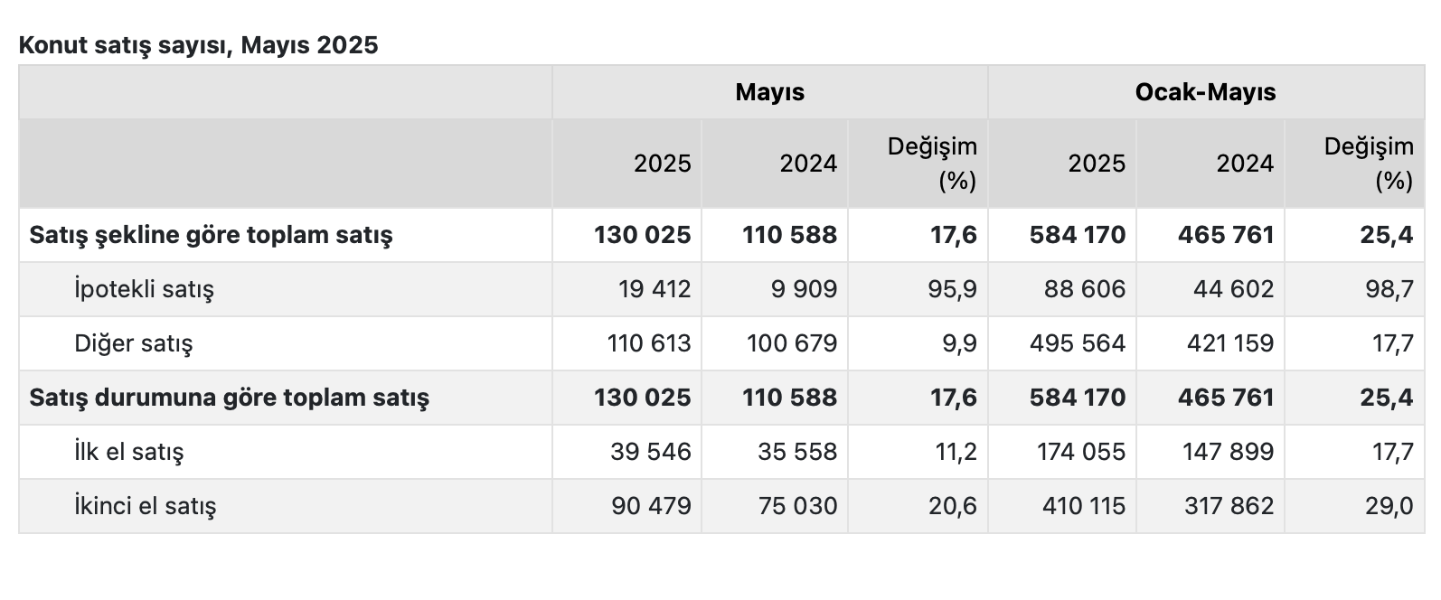Click the 'Ocak-Mayıs' column group header

coord(1205,92)
